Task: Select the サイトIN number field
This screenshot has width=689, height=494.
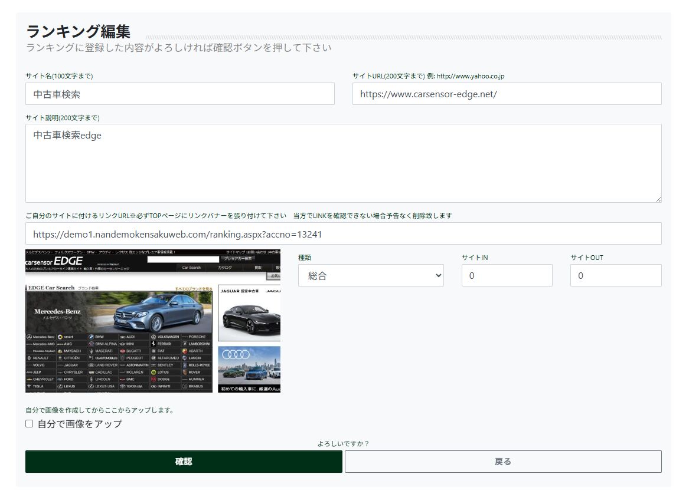Action: click(507, 275)
